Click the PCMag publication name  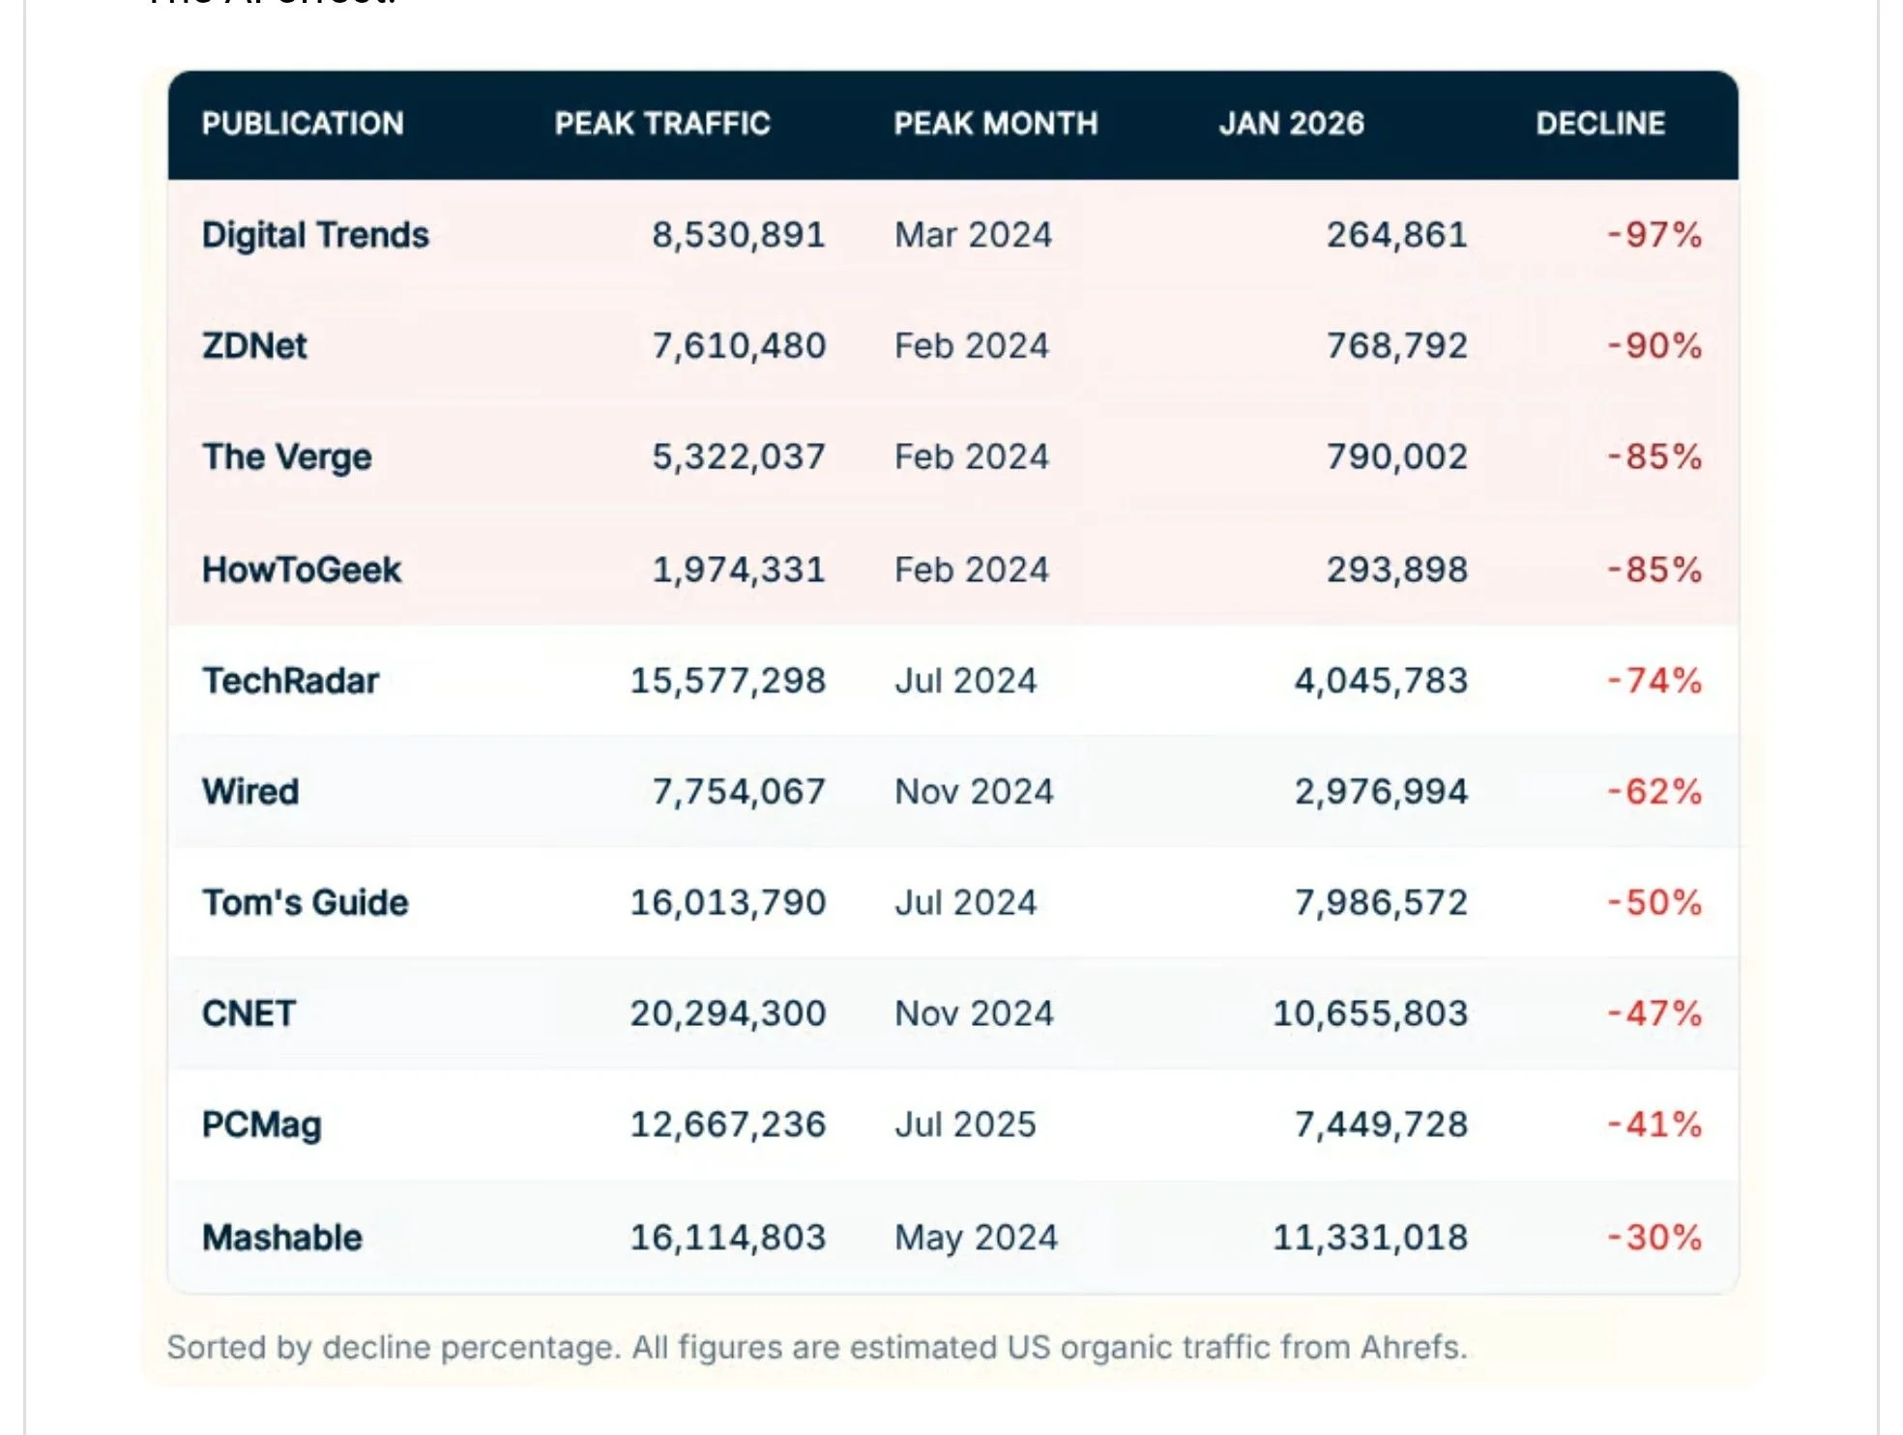tap(261, 1125)
